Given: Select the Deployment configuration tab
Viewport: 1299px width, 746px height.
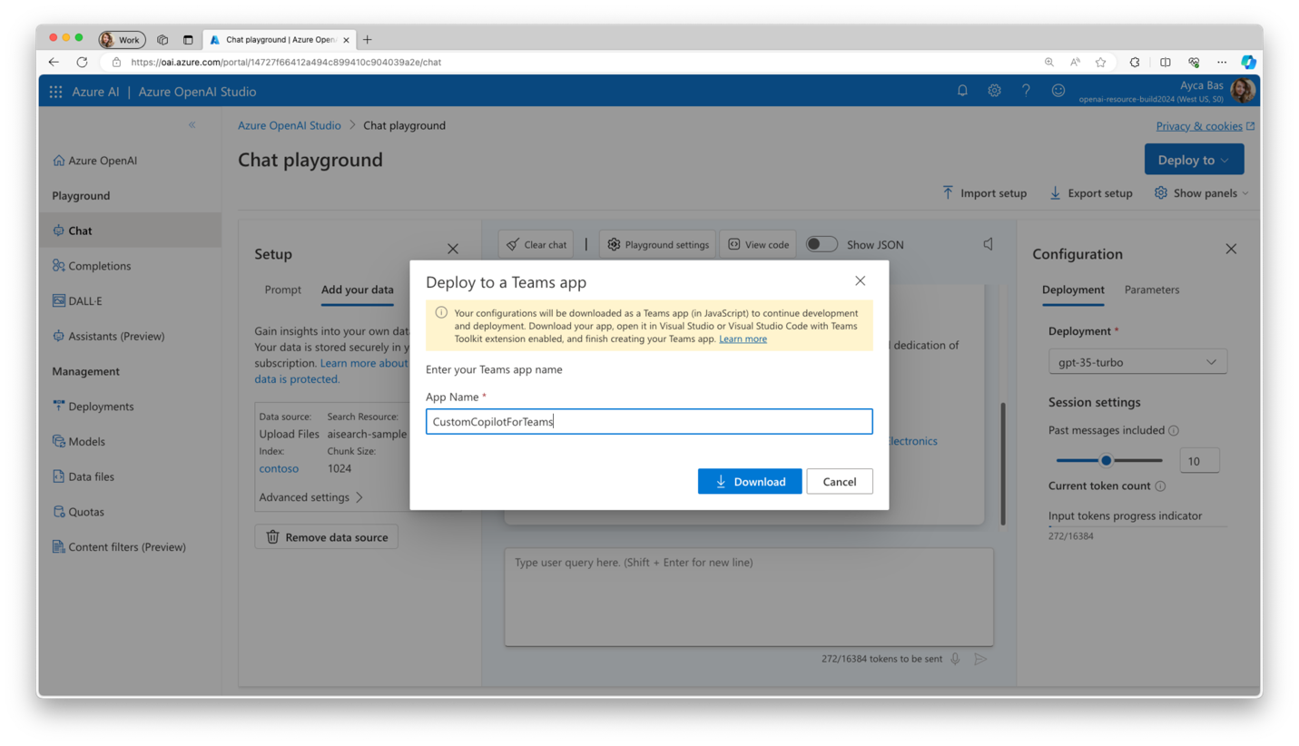Looking at the screenshot, I should (1073, 290).
